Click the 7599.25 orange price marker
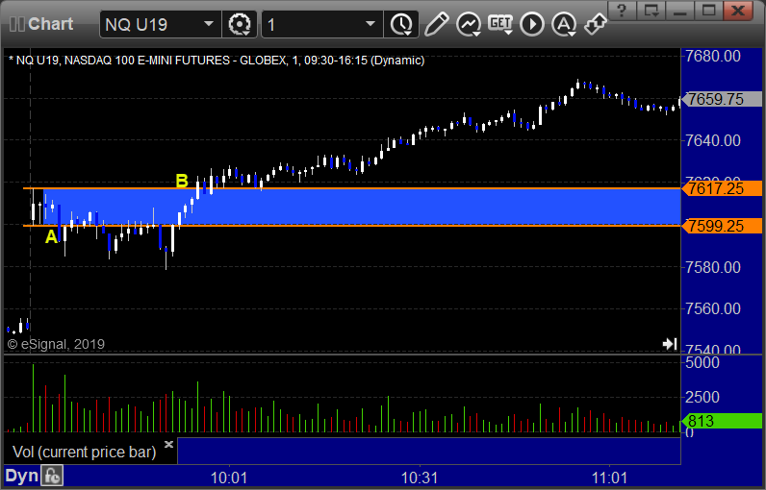766x490 pixels. click(722, 226)
